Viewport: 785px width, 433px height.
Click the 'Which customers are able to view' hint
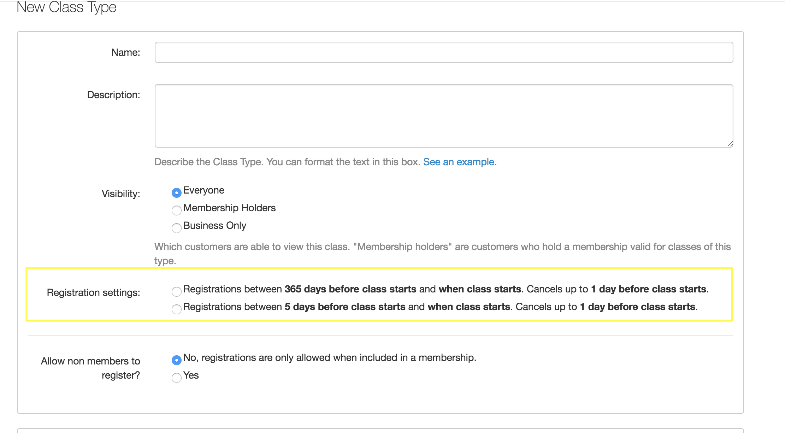tap(442, 247)
